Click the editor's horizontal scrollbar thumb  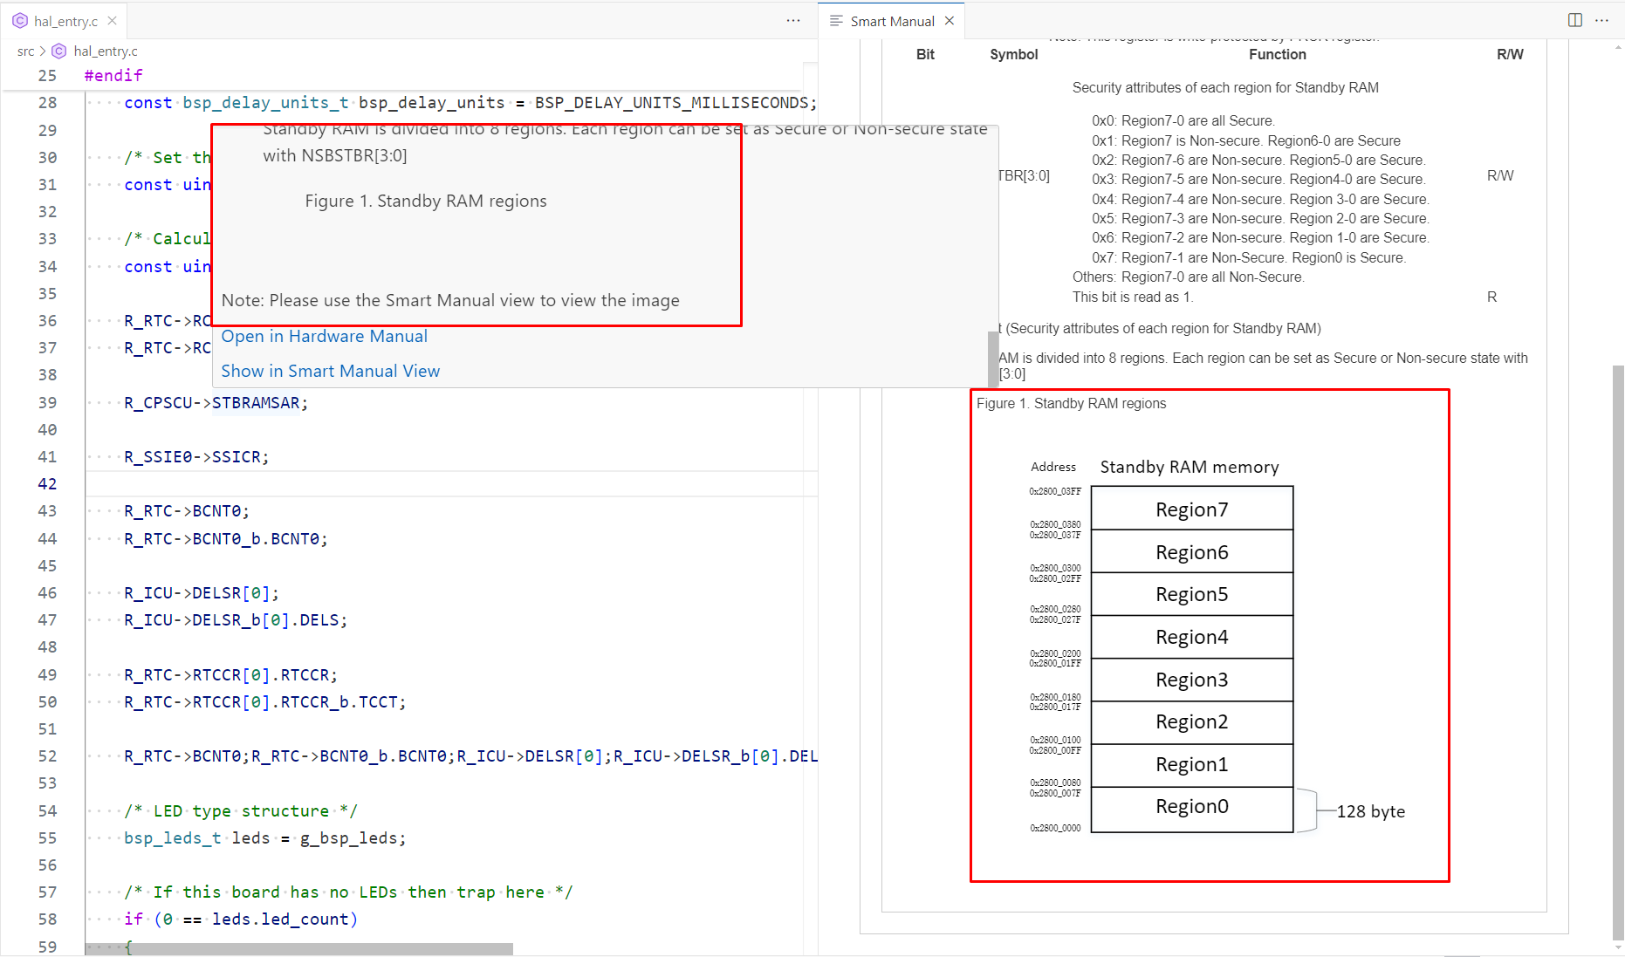(x=298, y=948)
